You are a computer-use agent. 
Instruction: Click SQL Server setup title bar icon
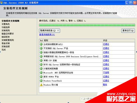[x=2, y=3]
